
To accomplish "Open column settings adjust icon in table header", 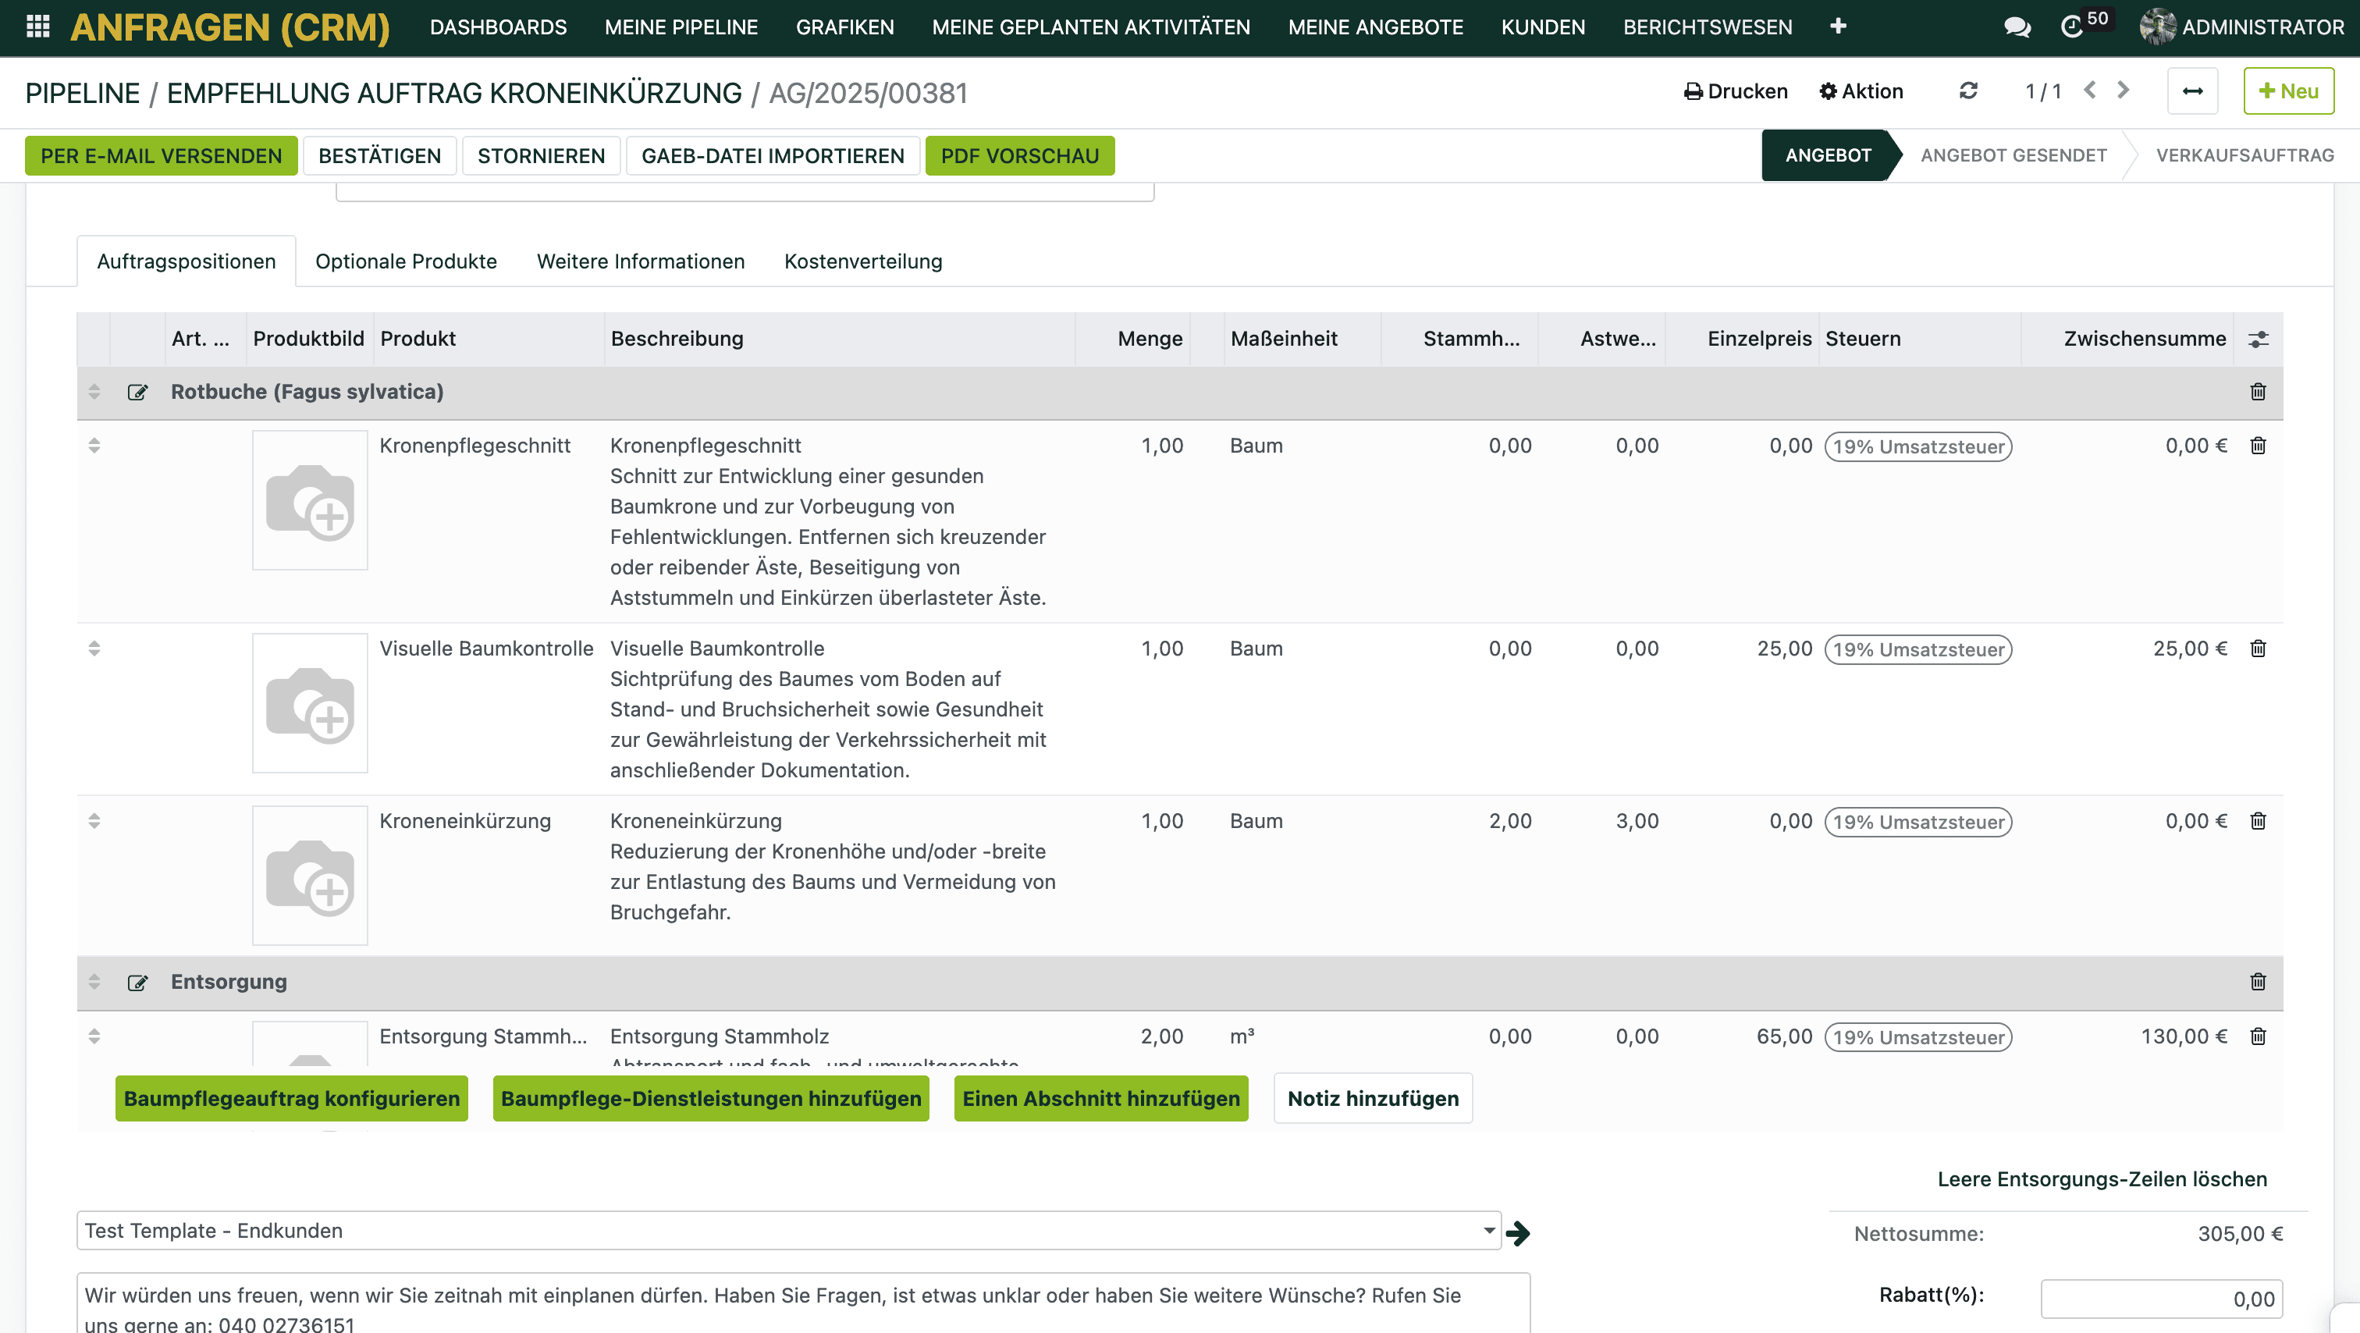I will [2259, 339].
